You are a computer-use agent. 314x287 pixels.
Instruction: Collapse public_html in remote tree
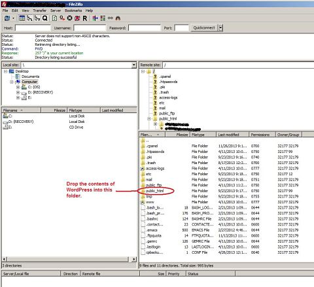149,119
